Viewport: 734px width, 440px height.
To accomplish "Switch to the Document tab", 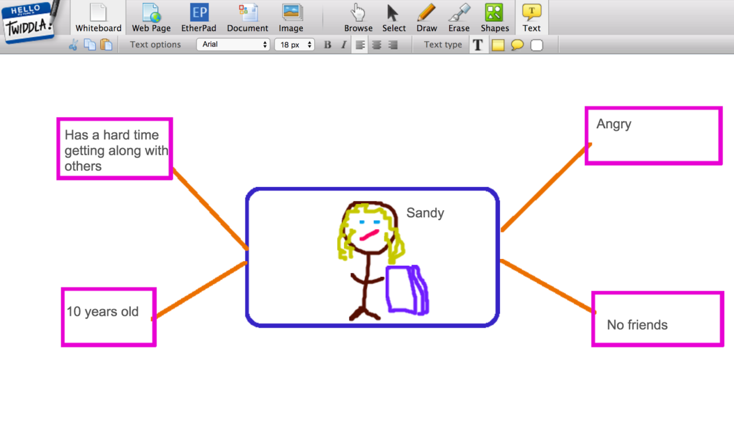I will pos(248,18).
